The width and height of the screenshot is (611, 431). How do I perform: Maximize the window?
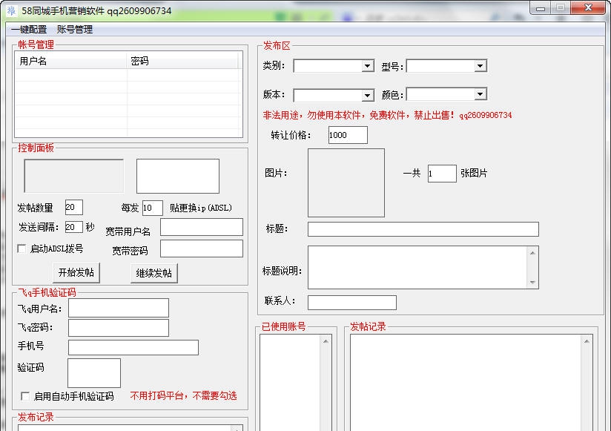tap(561, 8)
